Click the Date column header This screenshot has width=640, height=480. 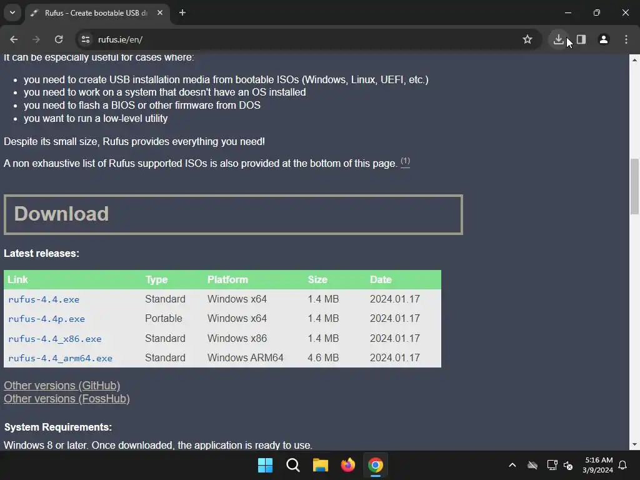381,279
